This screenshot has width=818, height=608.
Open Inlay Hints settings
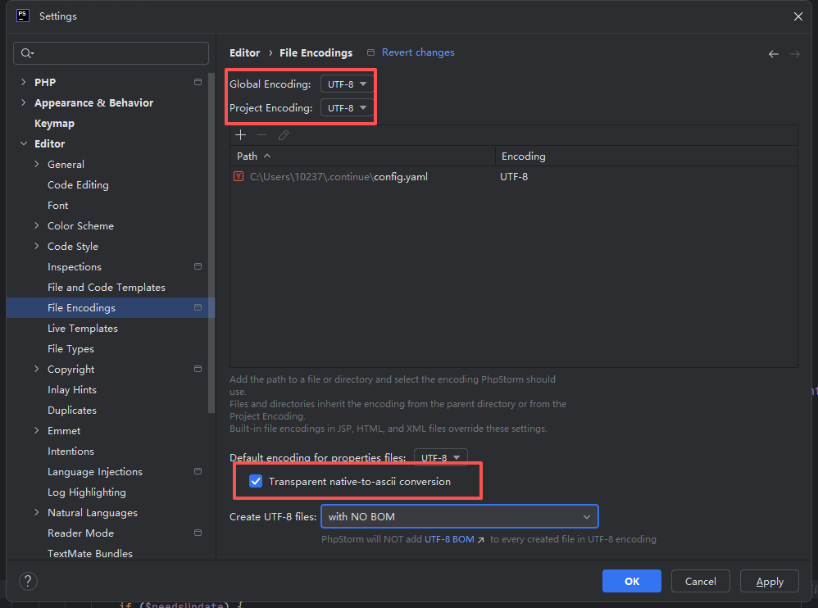click(72, 390)
